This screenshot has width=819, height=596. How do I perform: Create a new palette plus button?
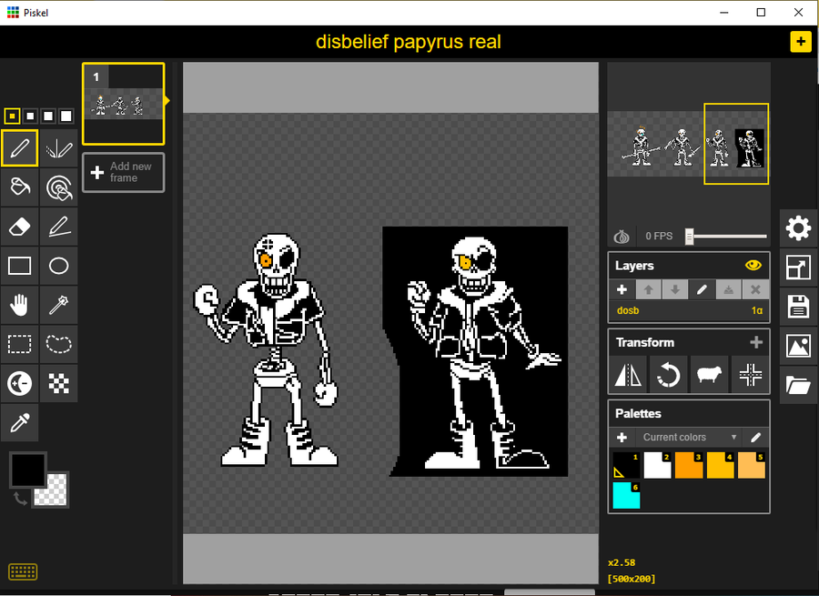click(x=622, y=437)
